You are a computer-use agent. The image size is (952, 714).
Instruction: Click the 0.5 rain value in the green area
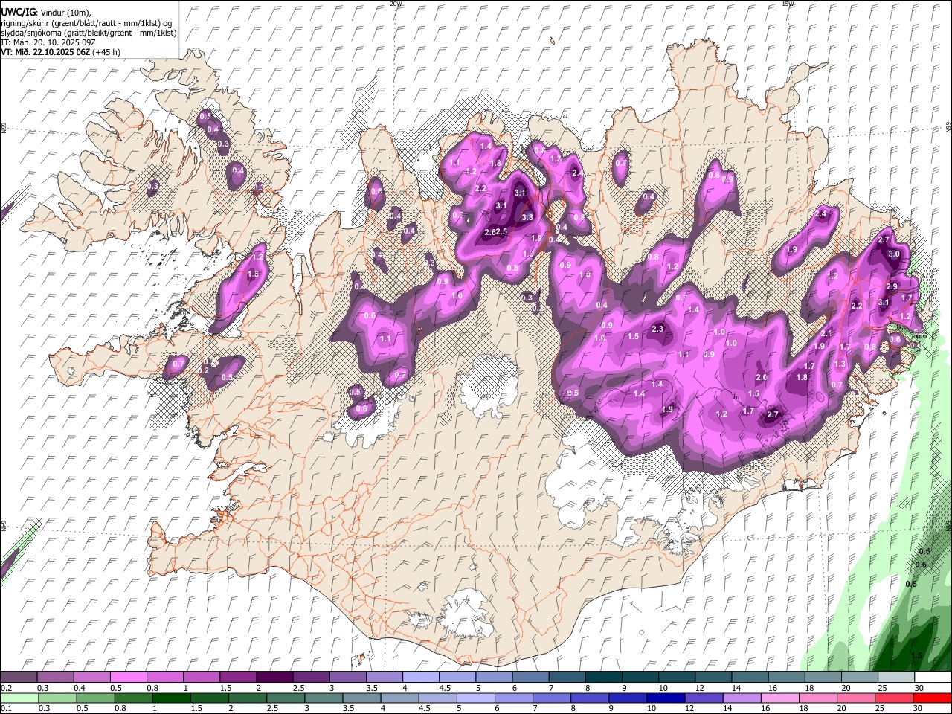[x=911, y=584]
